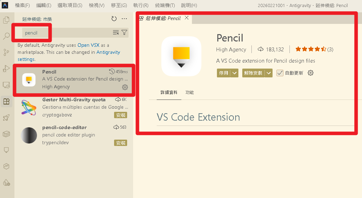
Task: Click the pencil-code-editor circular icon
Action: click(x=29, y=135)
